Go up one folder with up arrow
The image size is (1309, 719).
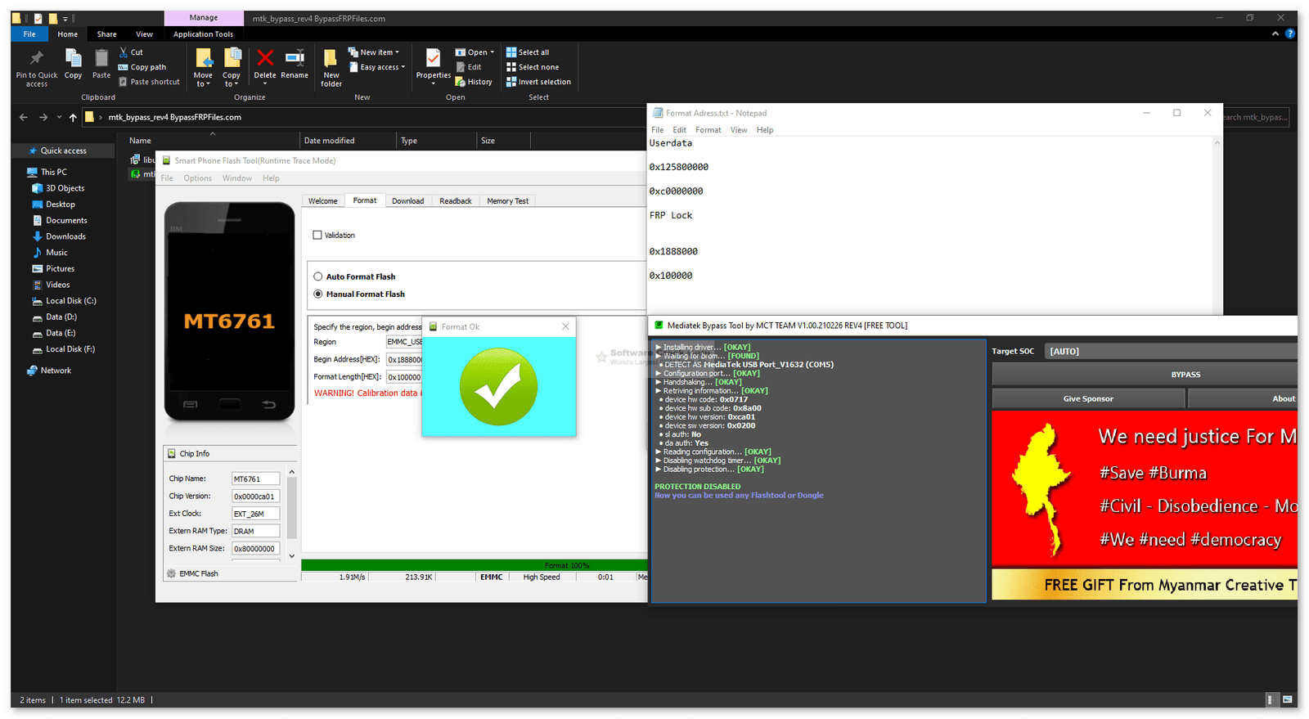pos(73,118)
